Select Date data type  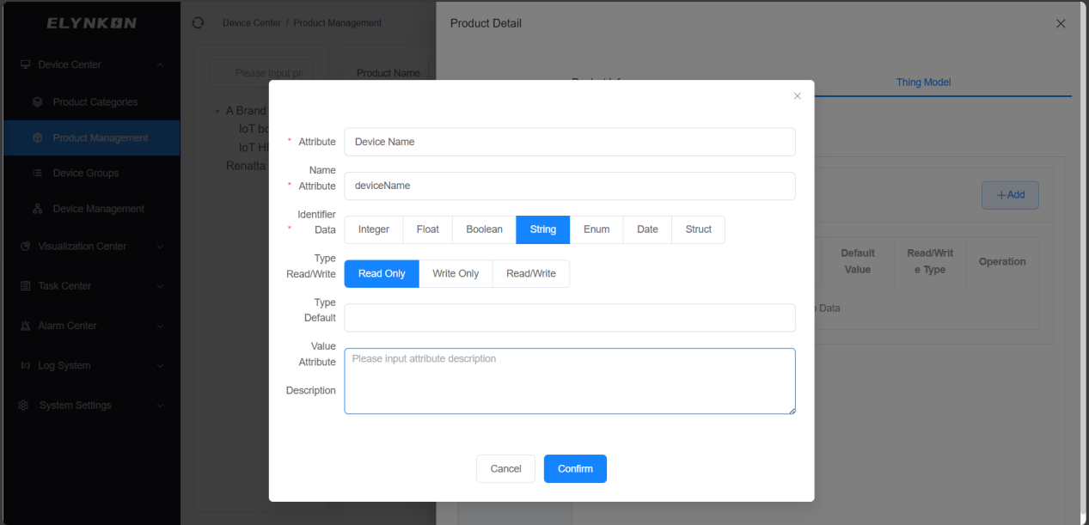point(647,229)
